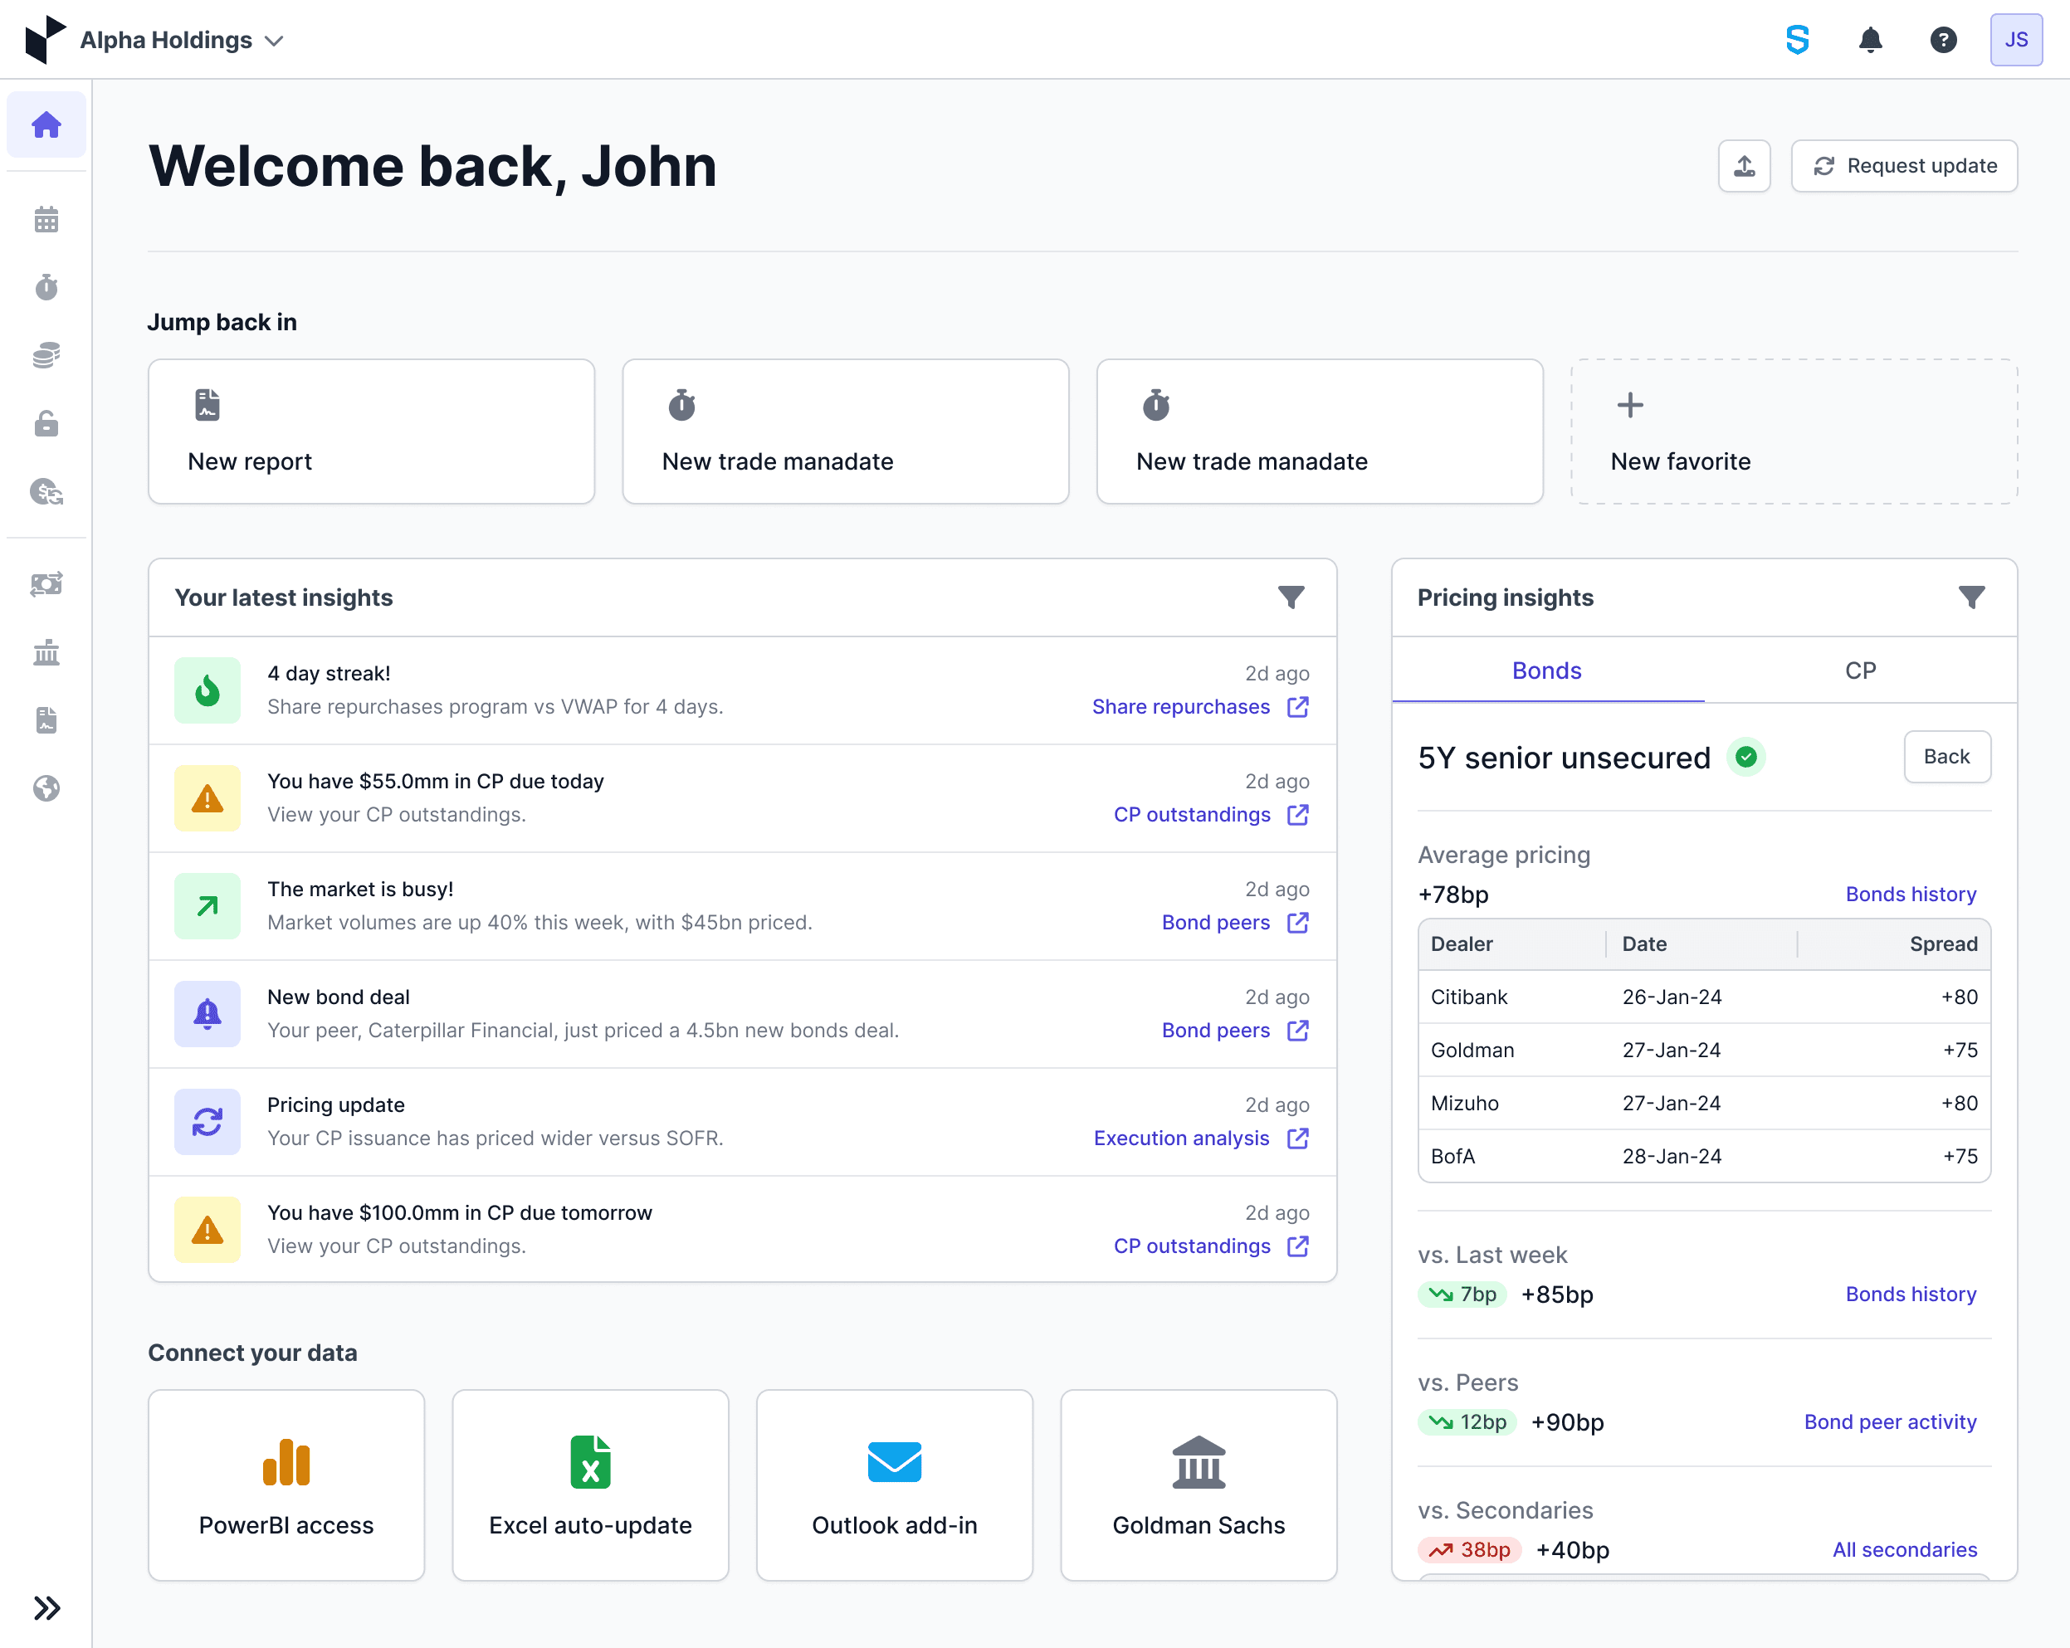Click the Request update button
This screenshot has height=1648, width=2070.
click(1904, 166)
